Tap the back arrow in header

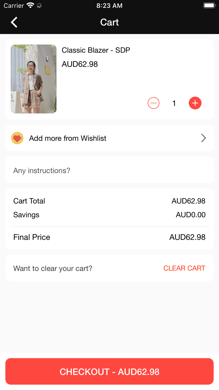(x=14, y=22)
